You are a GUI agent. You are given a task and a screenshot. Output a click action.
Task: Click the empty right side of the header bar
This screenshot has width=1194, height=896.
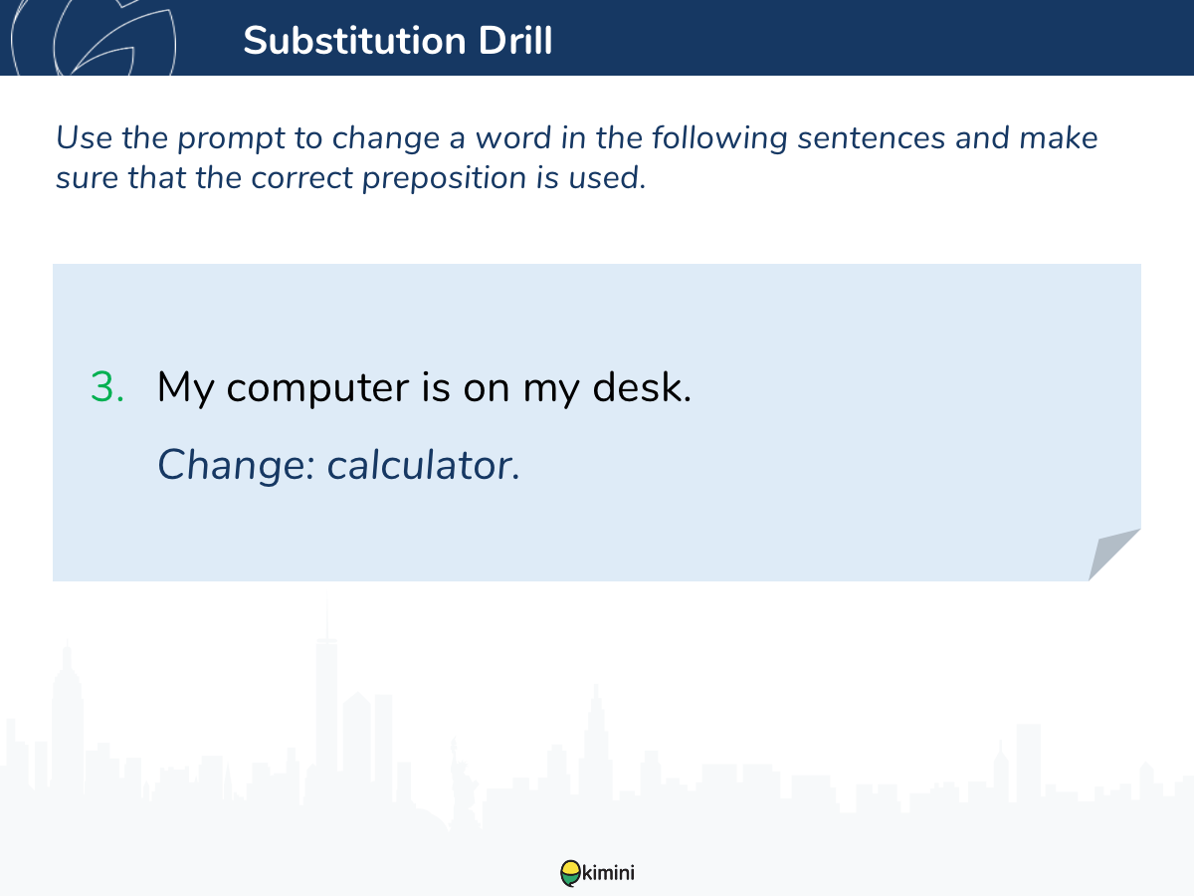(x=895, y=40)
